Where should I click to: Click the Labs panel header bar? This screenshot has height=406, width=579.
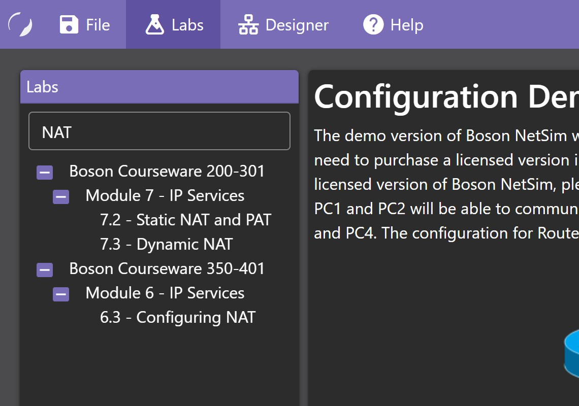(159, 87)
